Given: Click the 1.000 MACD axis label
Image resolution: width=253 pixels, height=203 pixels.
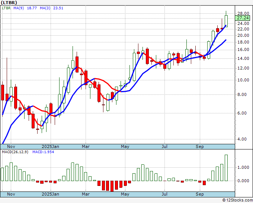Looking at the screenshot, I should pyautogui.click(x=243, y=167).
